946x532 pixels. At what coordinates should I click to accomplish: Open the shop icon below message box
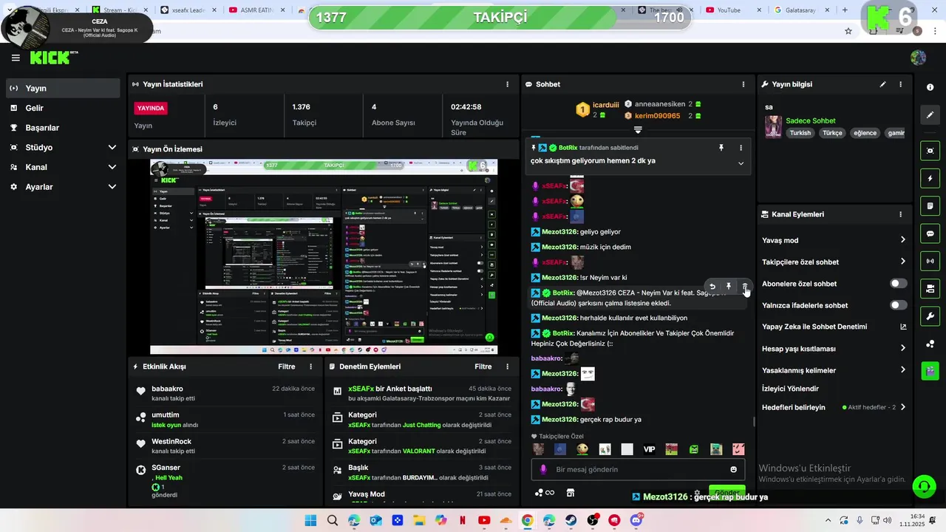(570, 493)
